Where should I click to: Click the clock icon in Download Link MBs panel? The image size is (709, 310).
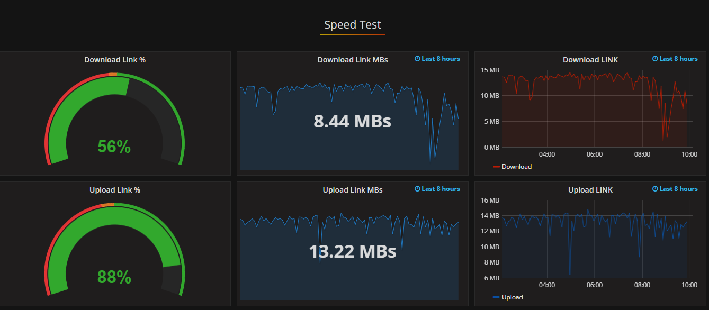click(417, 59)
